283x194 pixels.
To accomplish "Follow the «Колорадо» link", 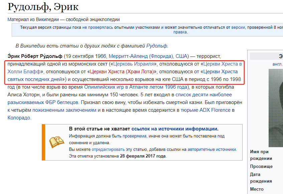I will 19,118.
